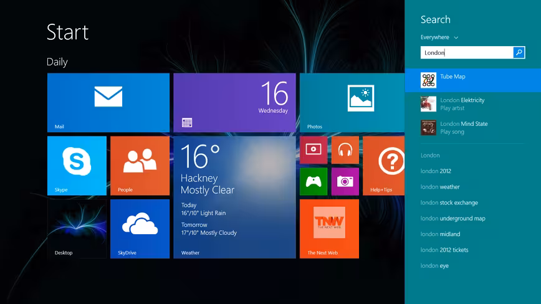Click the Search pane heading
Screen dimensions: 541x304
point(436,20)
